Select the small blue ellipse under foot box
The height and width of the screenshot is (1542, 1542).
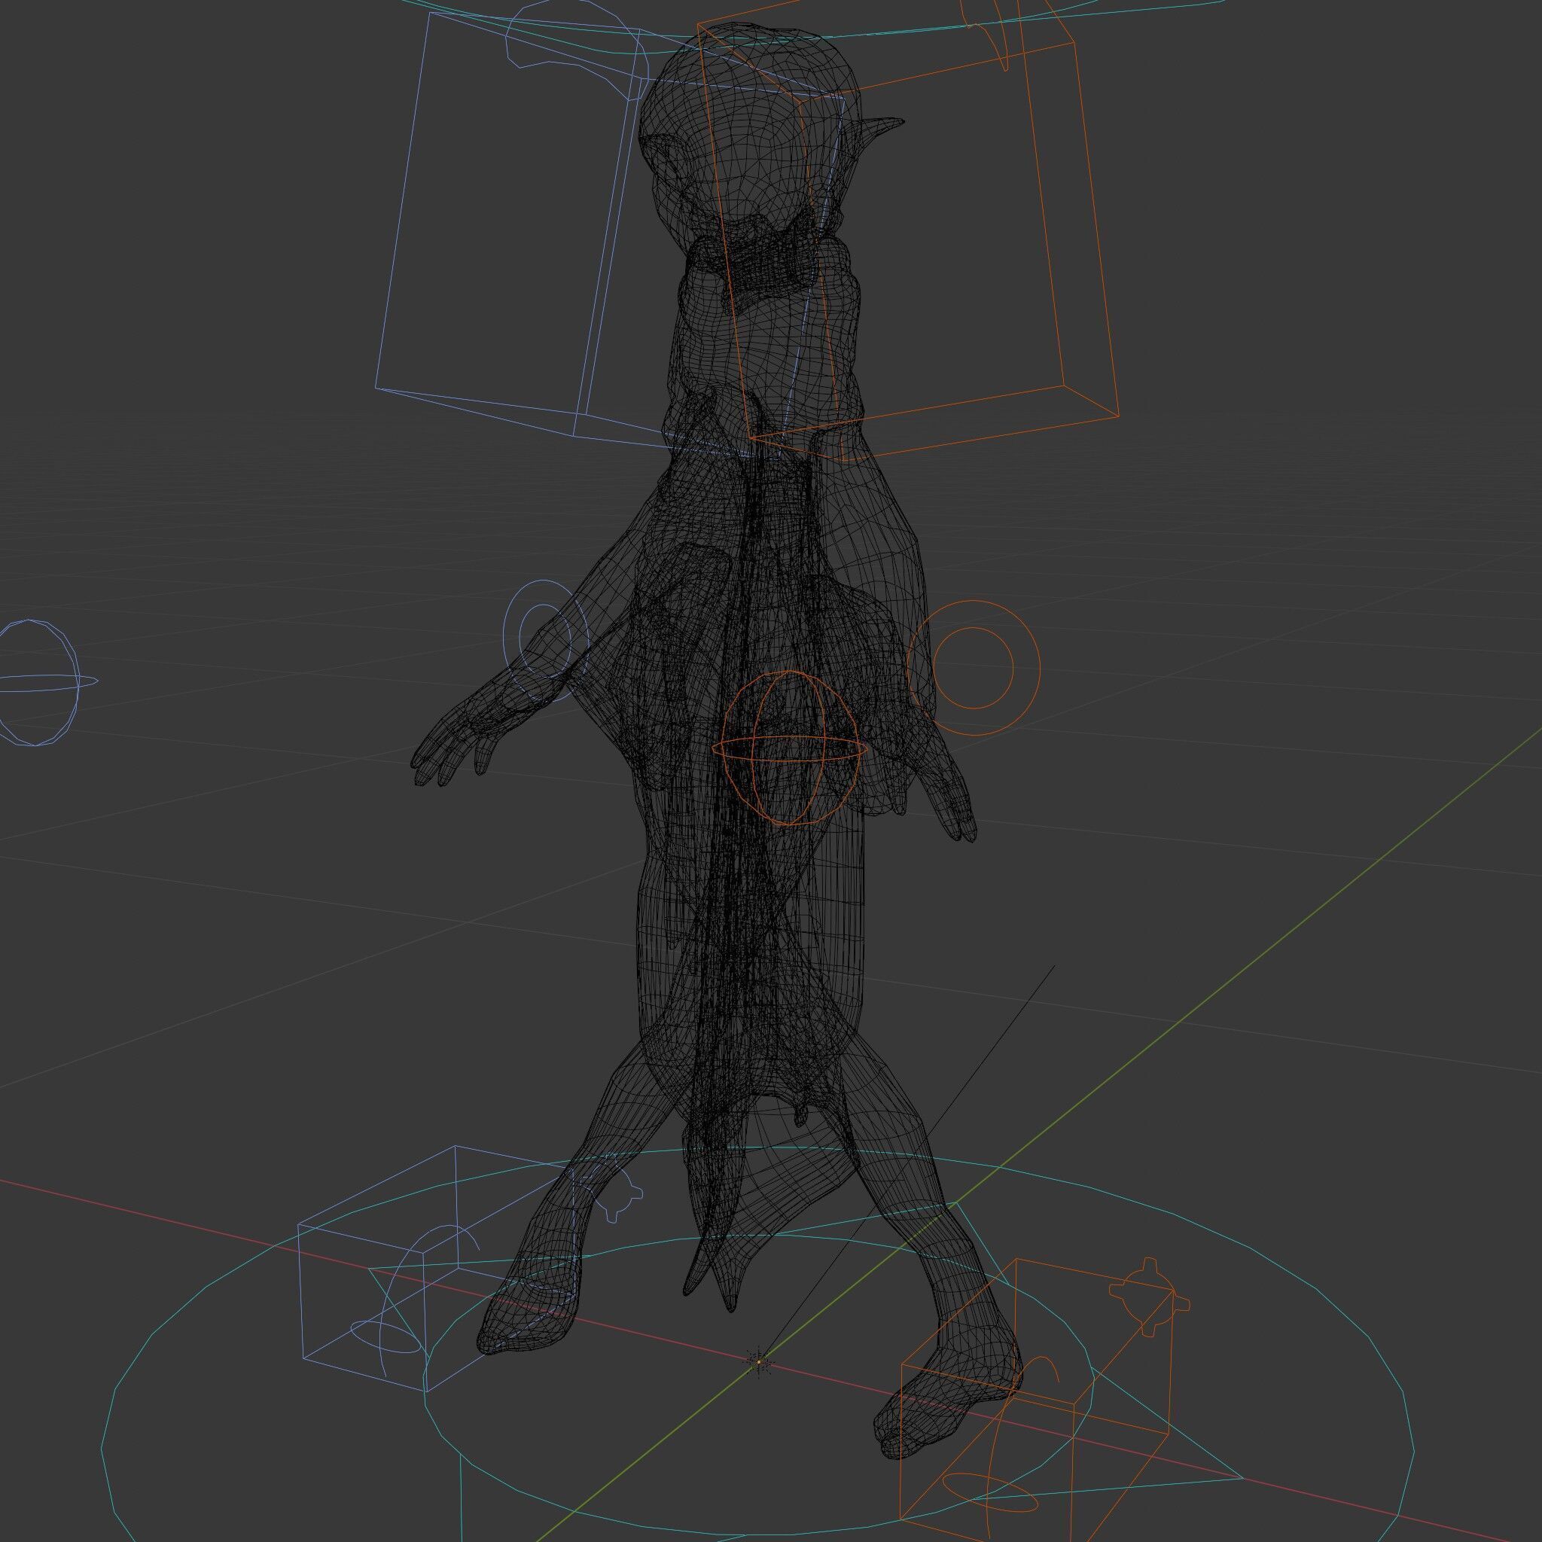pyautogui.click(x=386, y=1337)
